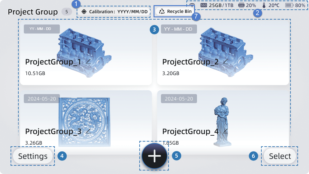Screen dimensions: 309x174
Task: Click the SSD storage icon
Action: 203,5
